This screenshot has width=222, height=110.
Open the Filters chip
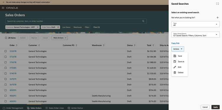click(87, 27)
